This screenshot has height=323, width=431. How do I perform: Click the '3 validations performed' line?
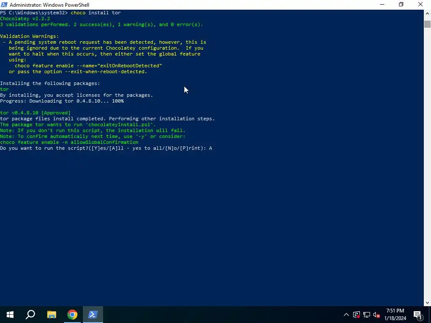pos(101,24)
